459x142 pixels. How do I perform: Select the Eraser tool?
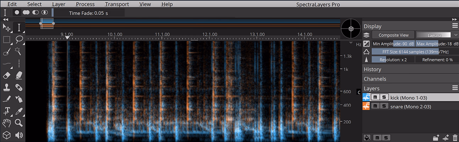click(6, 75)
